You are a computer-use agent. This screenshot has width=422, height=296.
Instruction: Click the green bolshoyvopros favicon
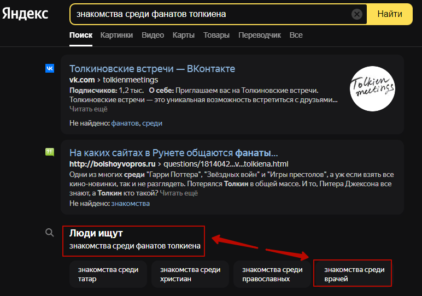pos(50,152)
